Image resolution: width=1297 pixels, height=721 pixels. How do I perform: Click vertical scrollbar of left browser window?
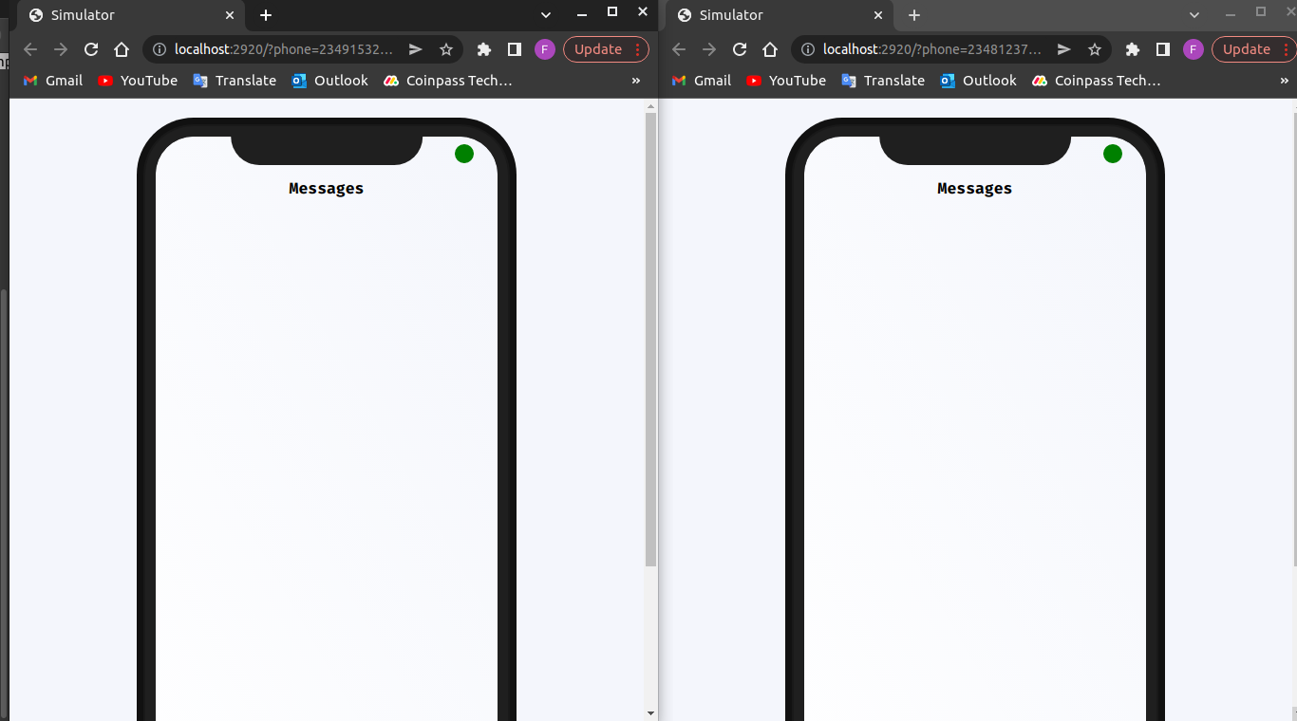click(651, 340)
